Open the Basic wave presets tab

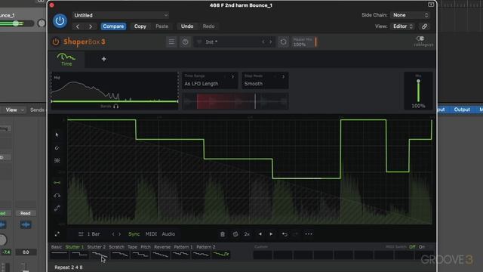coord(57,247)
